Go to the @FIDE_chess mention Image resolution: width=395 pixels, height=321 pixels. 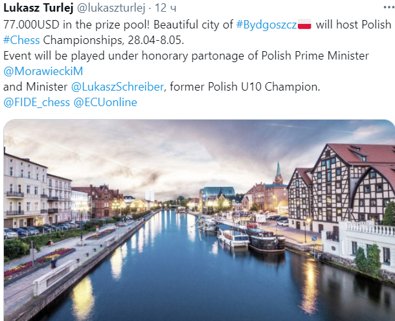36,102
